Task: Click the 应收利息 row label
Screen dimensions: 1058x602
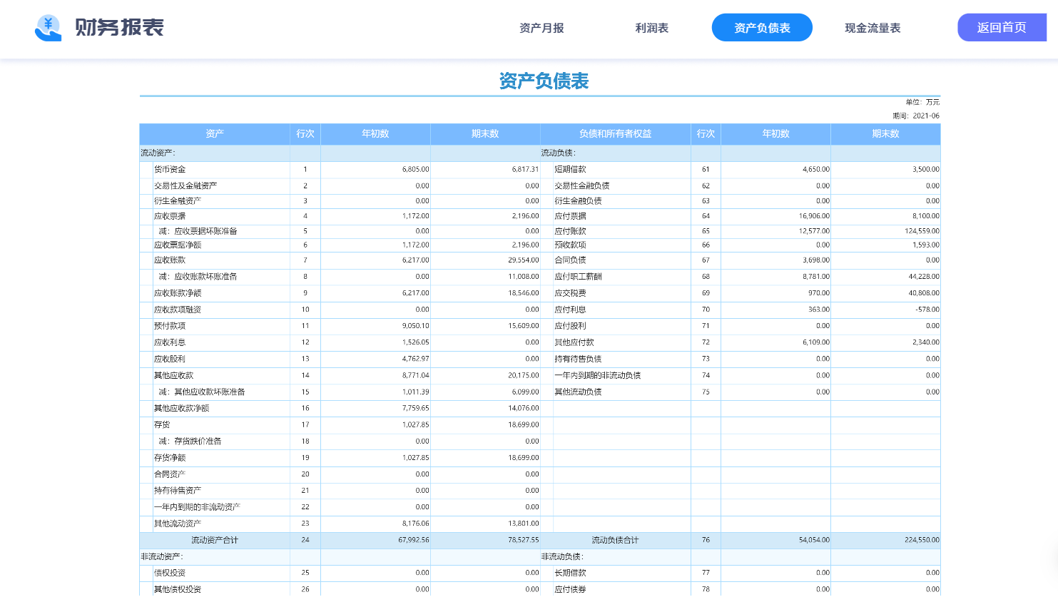Action: [x=170, y=342]
